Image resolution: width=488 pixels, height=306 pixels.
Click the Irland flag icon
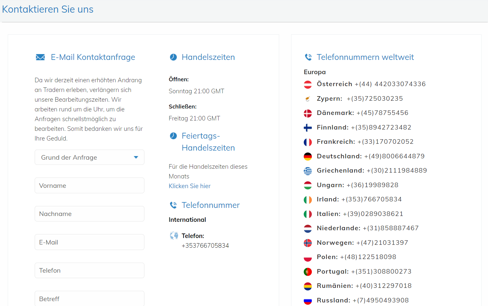coord(308,200)
